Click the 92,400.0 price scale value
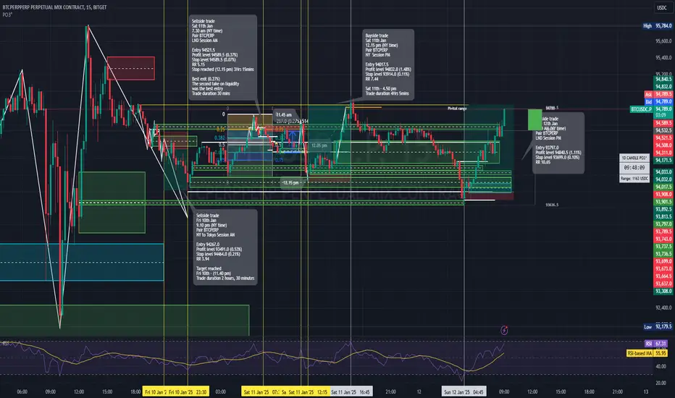This screenshot has width=675, height=398. click(663, 308)
